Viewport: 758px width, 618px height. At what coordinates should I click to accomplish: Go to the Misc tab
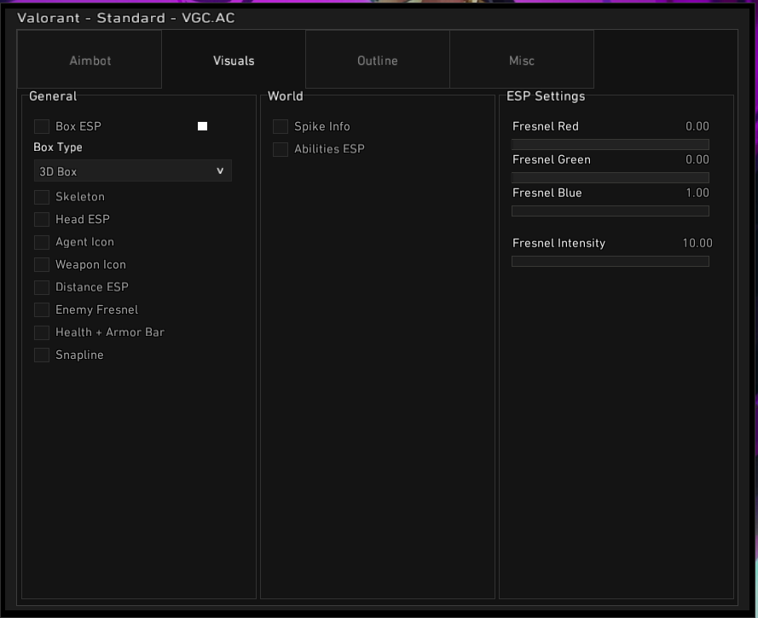(522, 60)
